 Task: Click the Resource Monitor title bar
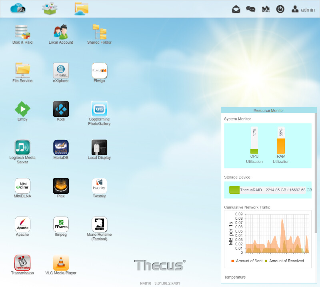pyautogui.click(x=268, y=110)
